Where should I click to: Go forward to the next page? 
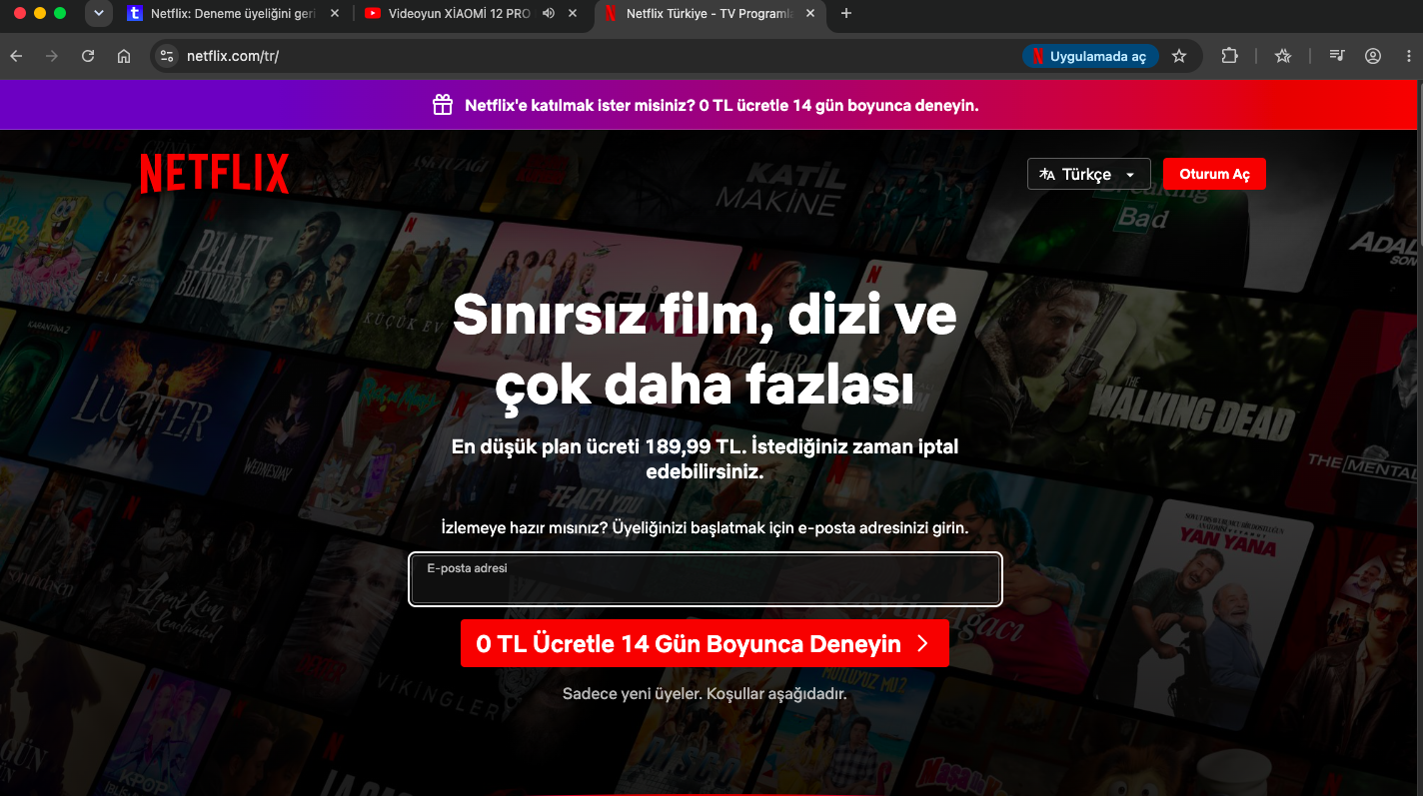[x=52, y=56]
